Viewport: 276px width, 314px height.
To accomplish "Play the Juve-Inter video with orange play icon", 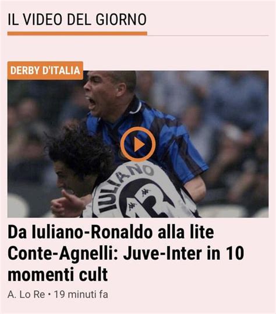I will (x=138, y=144).
